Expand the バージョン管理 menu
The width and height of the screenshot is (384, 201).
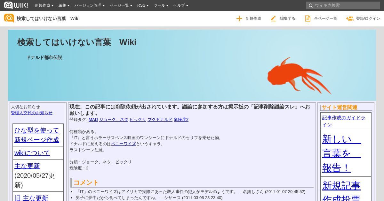90,5
